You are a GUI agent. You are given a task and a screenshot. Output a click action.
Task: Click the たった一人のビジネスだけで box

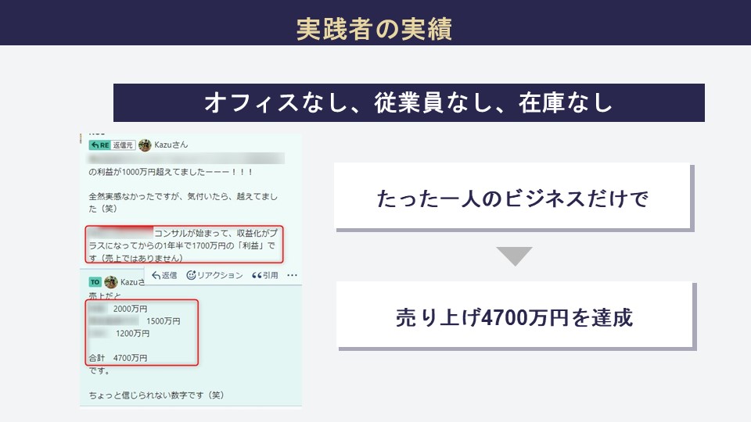pyautogui.click(x=512, y=197)
